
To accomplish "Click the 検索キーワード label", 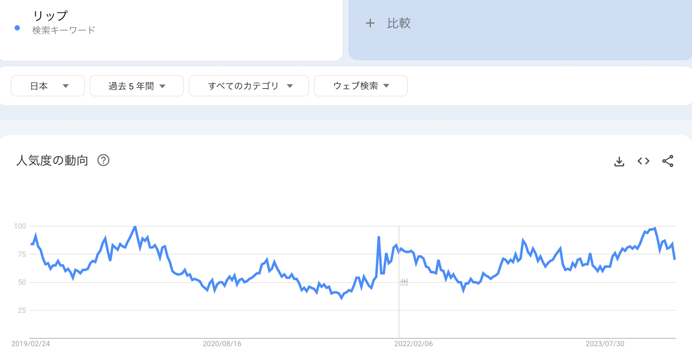I will [x=64, y=30].
